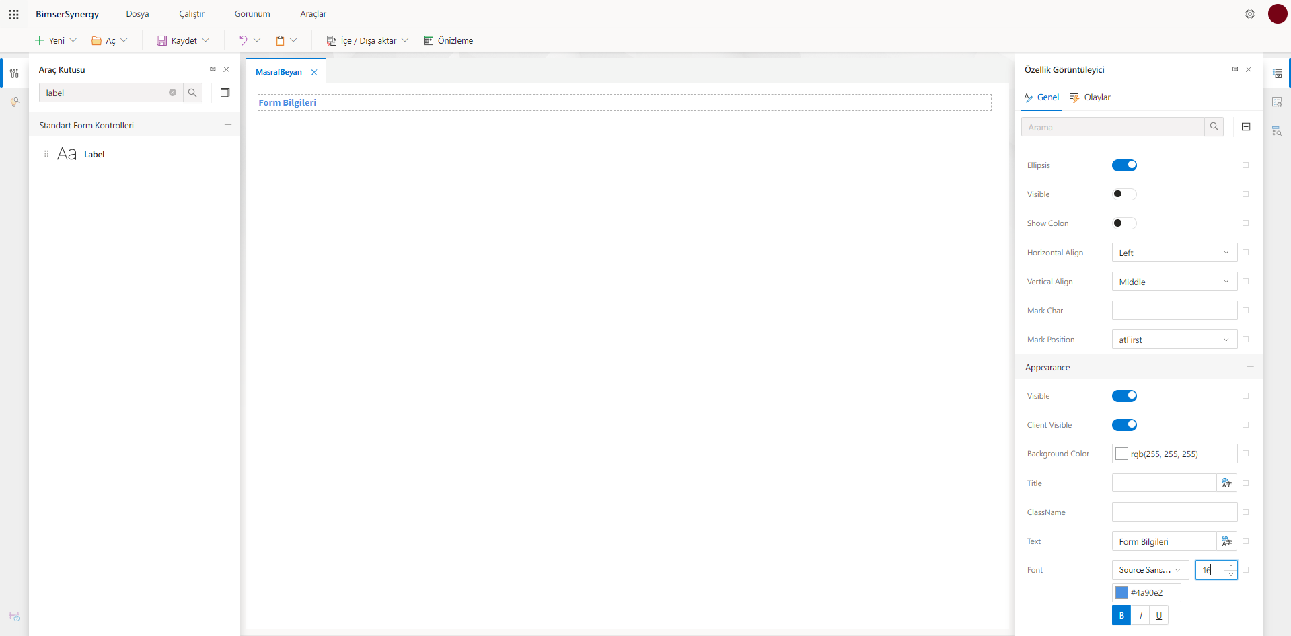Open the settings gear icon
Screen dimensions: 1291x636
(1250, 14)
